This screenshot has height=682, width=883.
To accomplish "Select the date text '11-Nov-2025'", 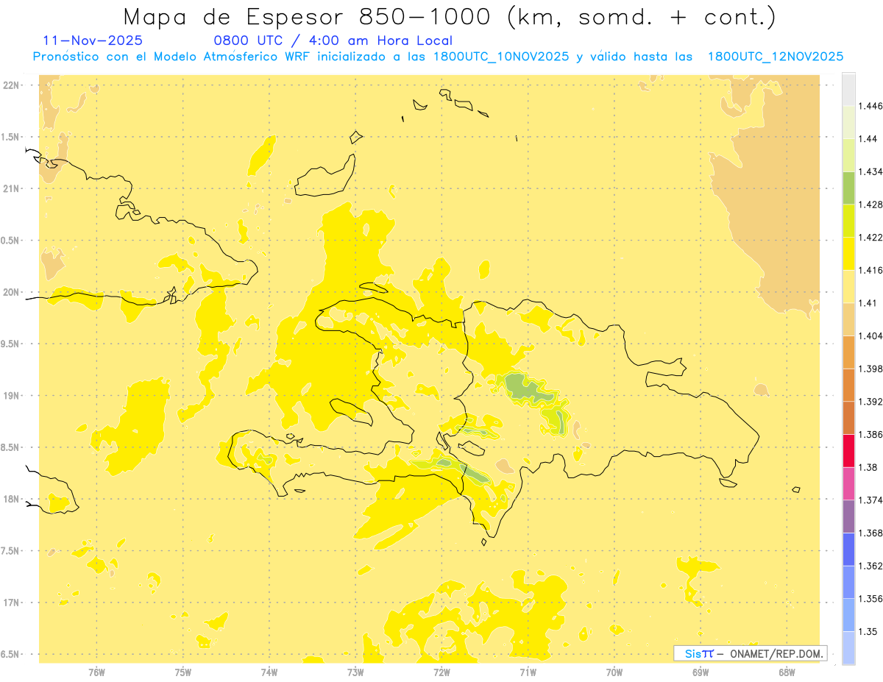I will [x=93, y=40].
